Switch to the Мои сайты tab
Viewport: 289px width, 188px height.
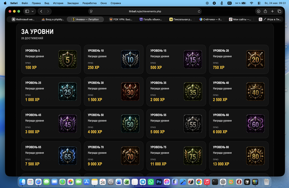pyautogui.click(x=240, y=19)
